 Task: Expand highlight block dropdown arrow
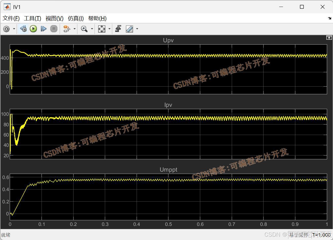coord(75,29)
